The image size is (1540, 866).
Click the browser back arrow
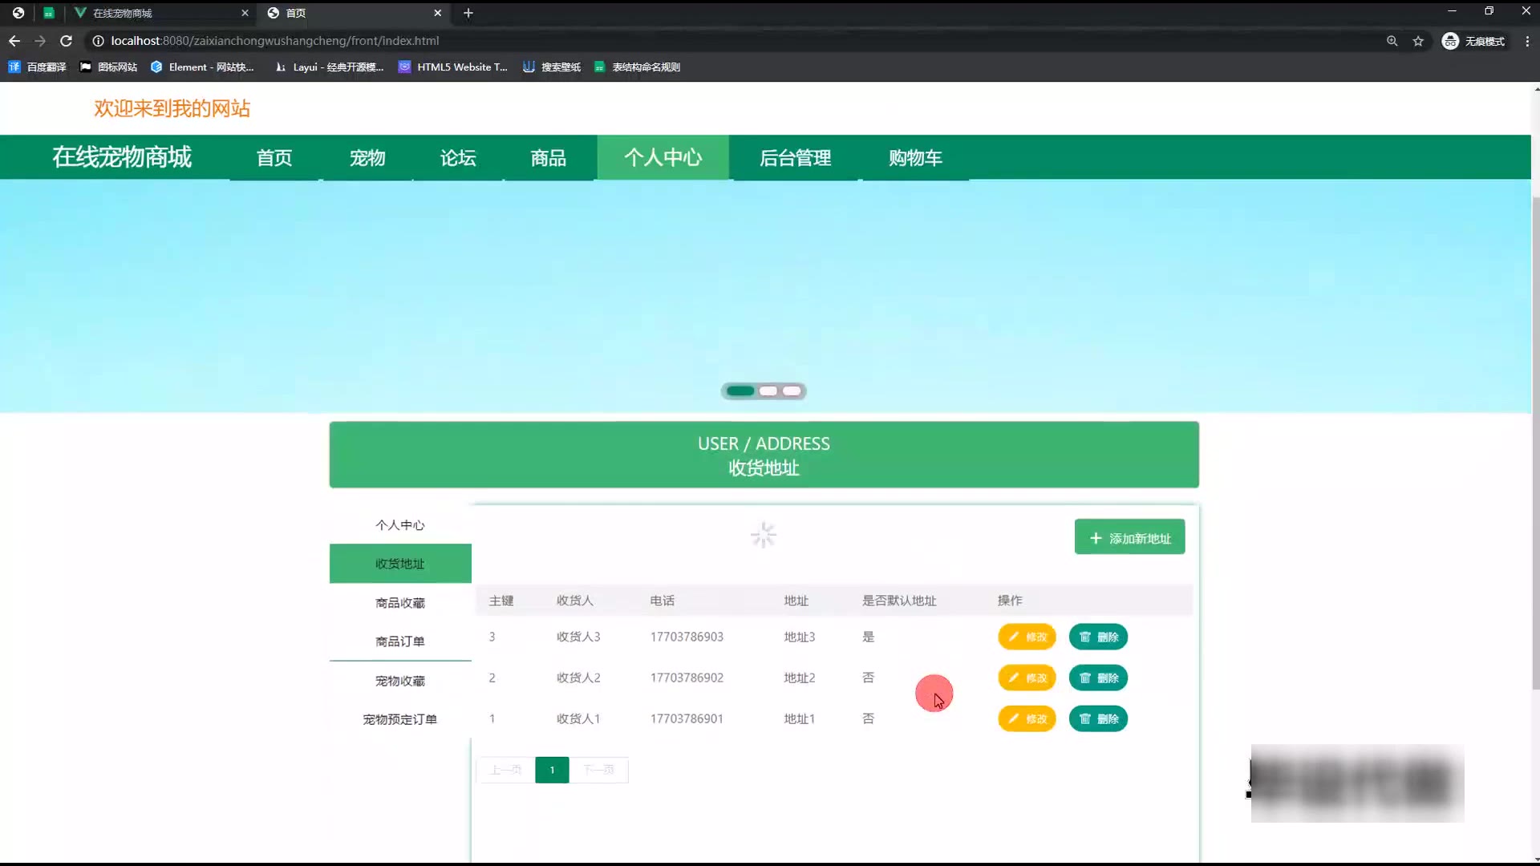tap(14, 41)
